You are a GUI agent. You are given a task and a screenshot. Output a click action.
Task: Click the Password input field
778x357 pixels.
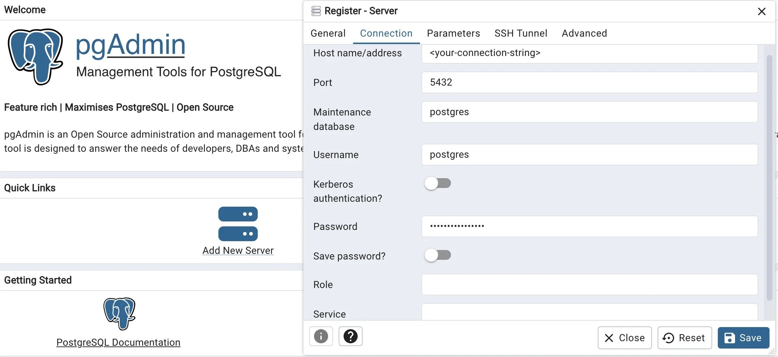[x=590, y=226]
